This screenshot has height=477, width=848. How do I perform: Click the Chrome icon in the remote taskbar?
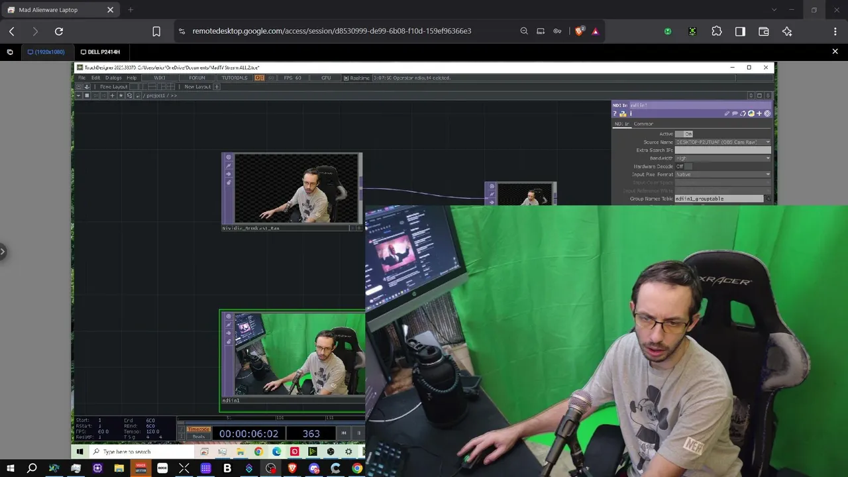[258, 452]
